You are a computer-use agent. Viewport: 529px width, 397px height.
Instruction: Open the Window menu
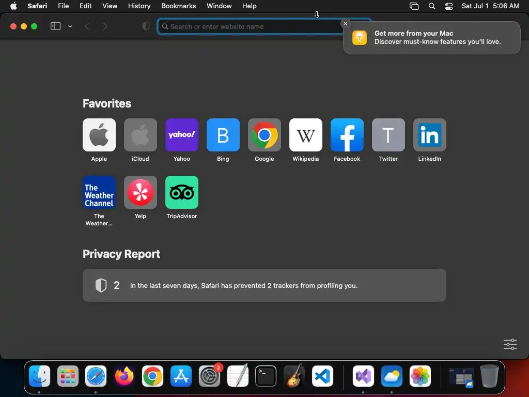(x=219, y=6)
